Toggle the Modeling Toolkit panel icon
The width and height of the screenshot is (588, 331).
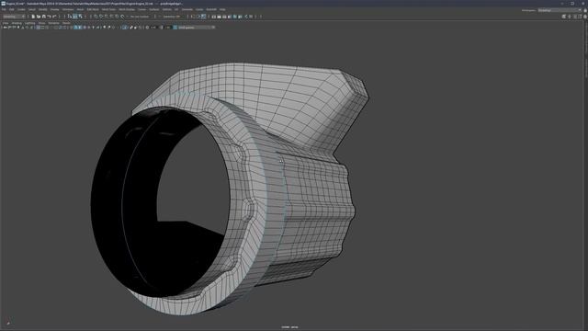563,17
